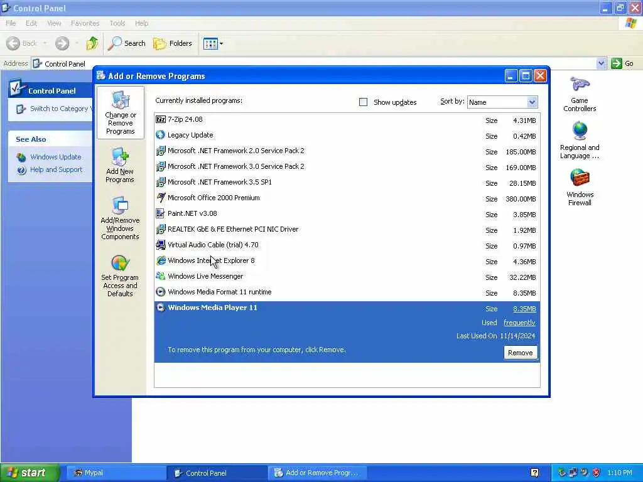643x482 pixels.
Task: Switch to Control Panel taskbar button
Action: (217, 473)
